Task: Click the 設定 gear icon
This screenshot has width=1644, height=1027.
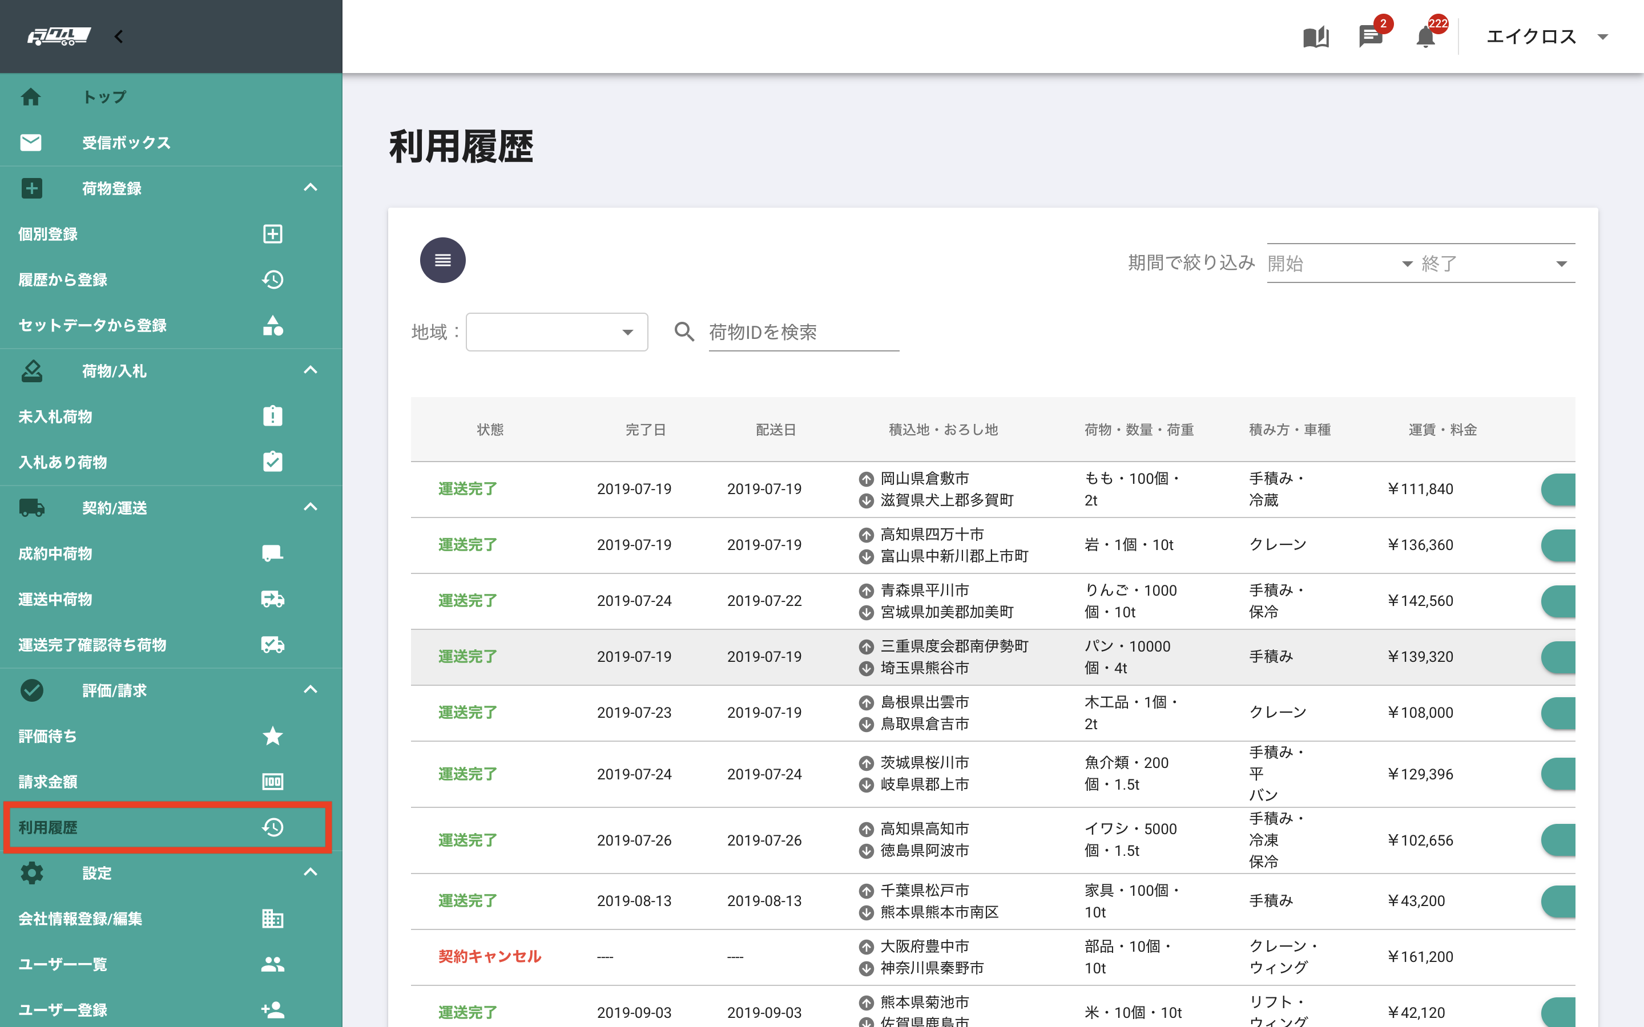Action: (31, 872)
